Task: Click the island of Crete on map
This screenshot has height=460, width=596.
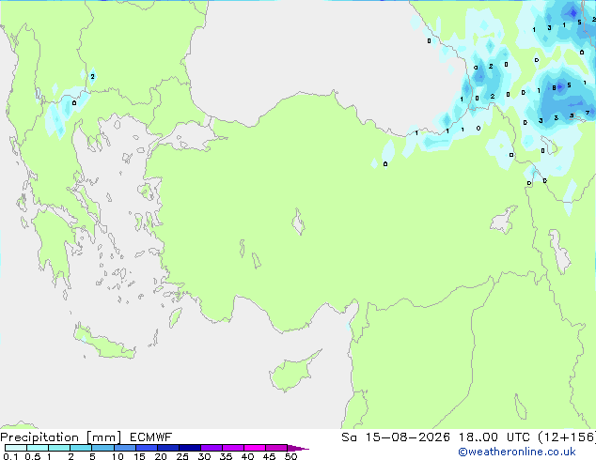Action: (x=103, y=343)
